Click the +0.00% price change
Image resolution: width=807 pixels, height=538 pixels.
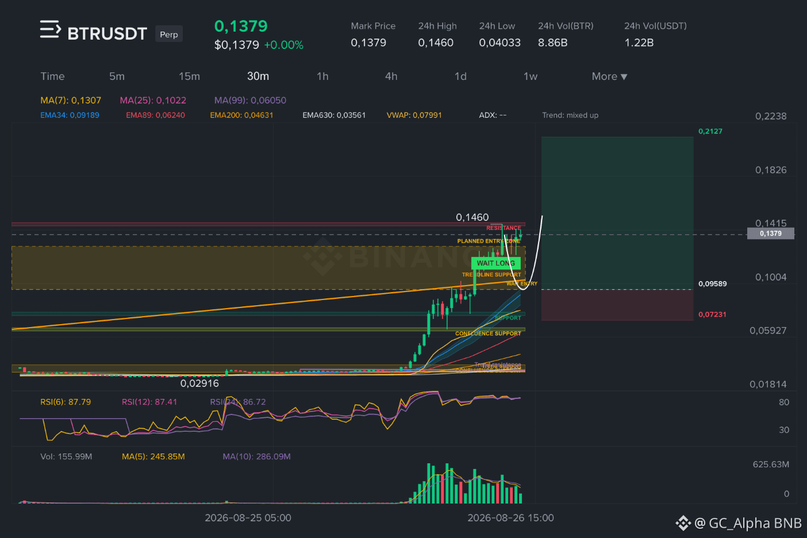(283, 45)
